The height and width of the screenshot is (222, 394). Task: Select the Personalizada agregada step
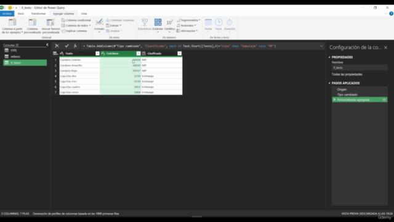(x=360, y=100)
